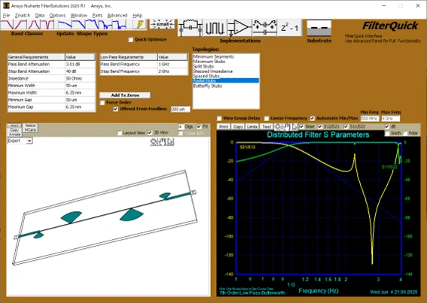
Task: Open the Options menu
Action: [x=57, y=16]
